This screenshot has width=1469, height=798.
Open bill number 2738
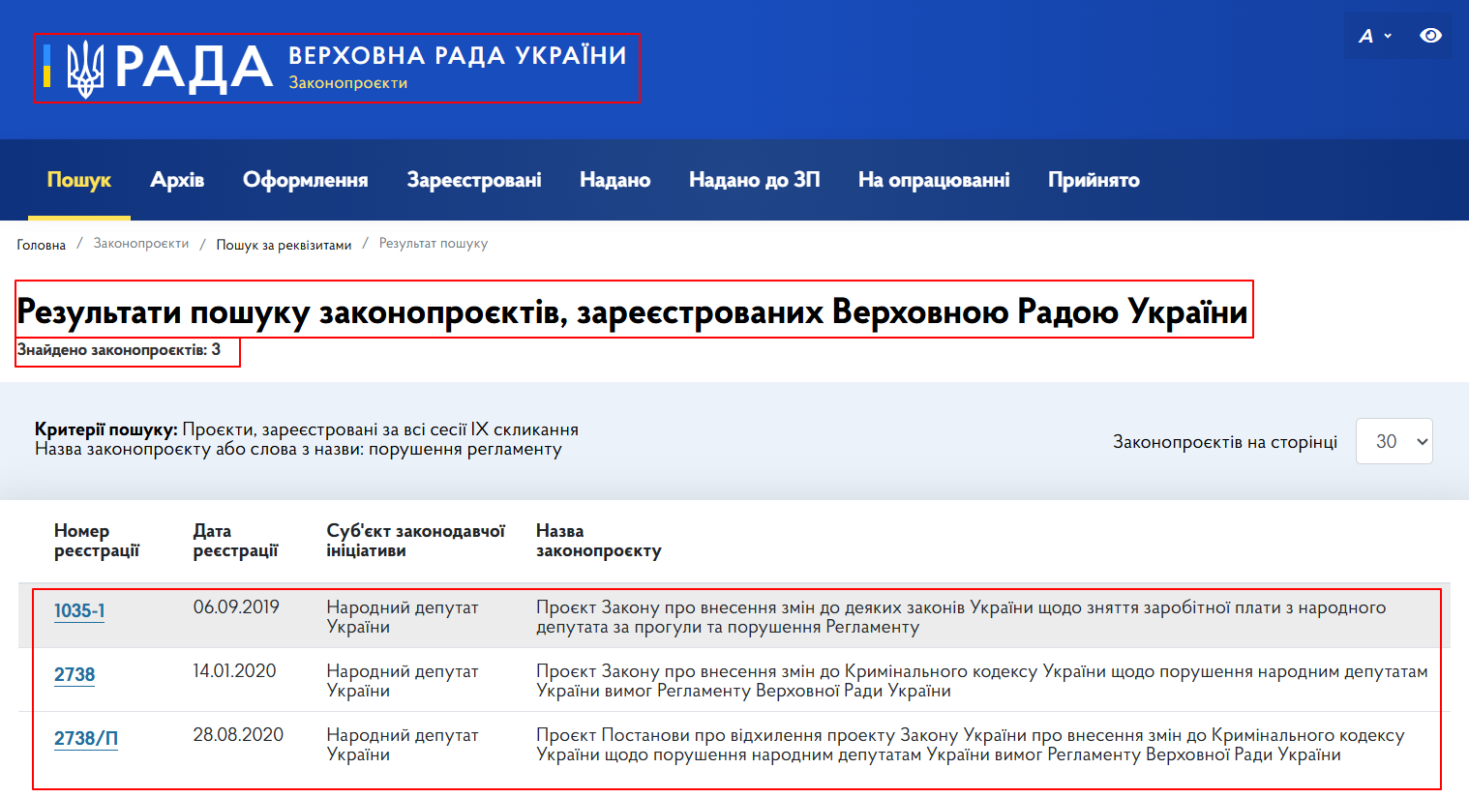coord(75,674)
